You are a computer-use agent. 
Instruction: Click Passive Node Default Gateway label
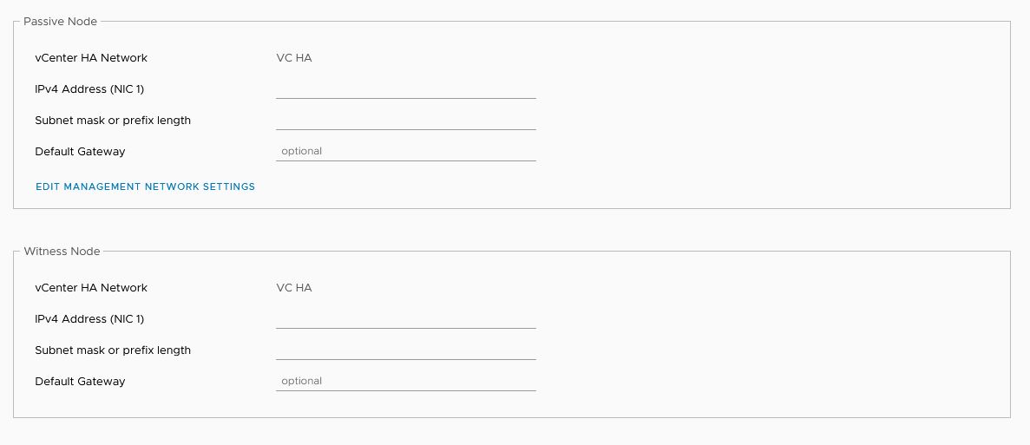pos(80,152)
